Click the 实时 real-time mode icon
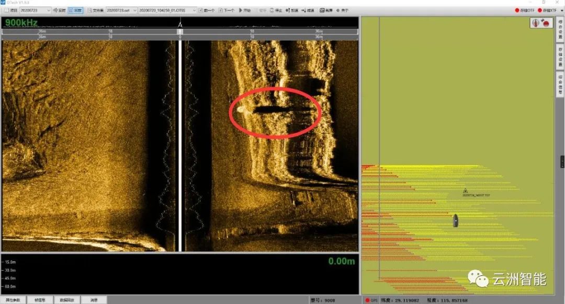Viewport: 565px width, 304px height. [x=55, y=10]
